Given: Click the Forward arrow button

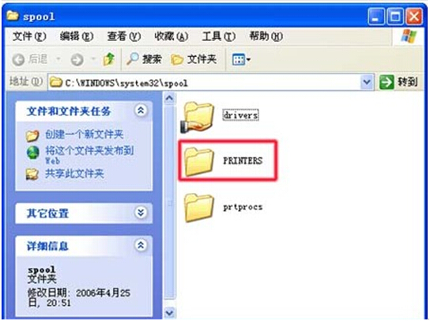Looking at the screenshot, I should coord(77,59).
